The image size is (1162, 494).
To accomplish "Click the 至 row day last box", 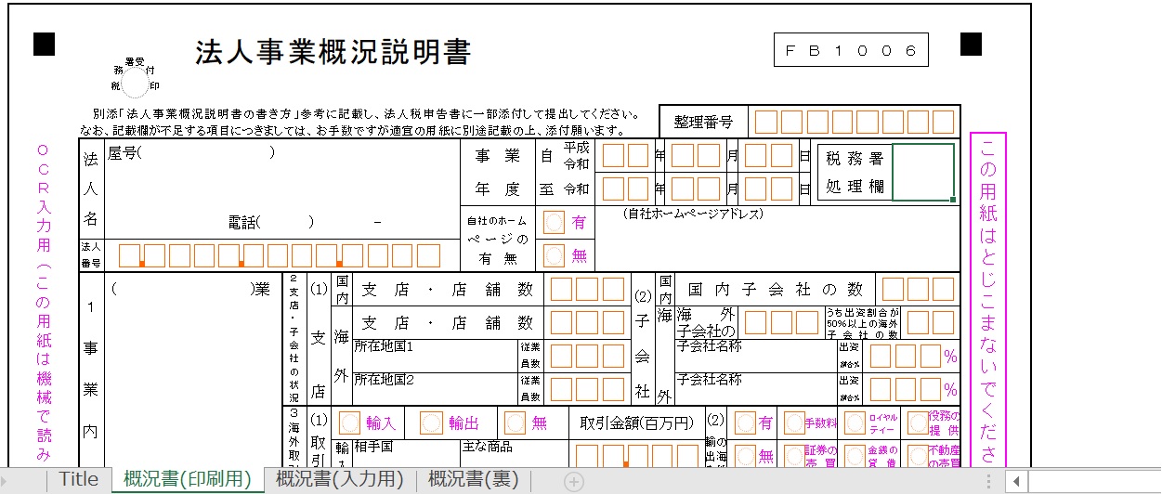I will coord(781,188).
